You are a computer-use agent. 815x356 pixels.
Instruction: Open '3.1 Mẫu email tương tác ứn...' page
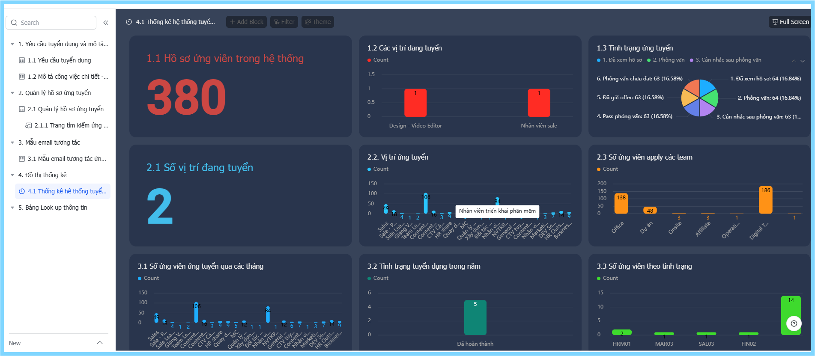pos(63,159)
